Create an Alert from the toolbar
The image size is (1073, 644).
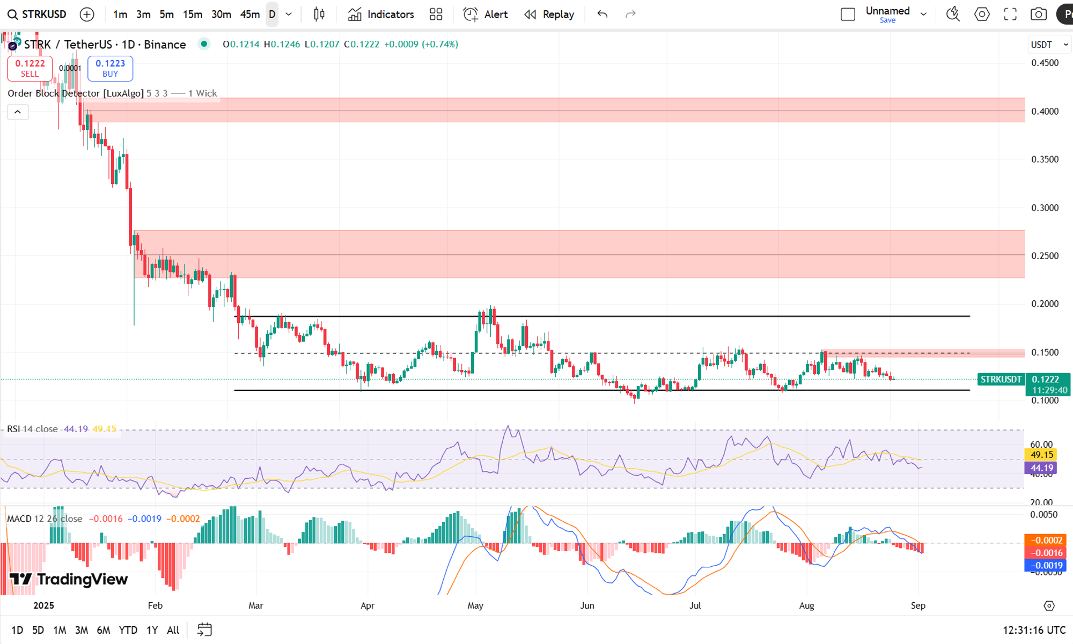(x=486, y=14)
